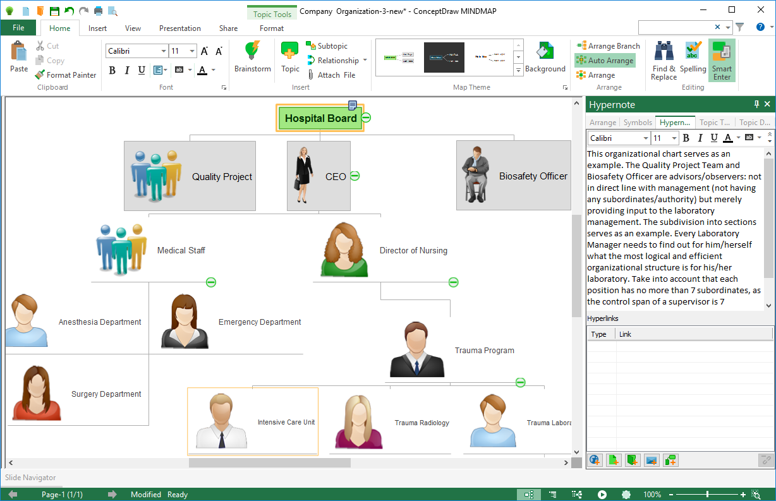776x501 pixels.
Task: Open the Presentation ribbon tab
Action: [180, 28]
